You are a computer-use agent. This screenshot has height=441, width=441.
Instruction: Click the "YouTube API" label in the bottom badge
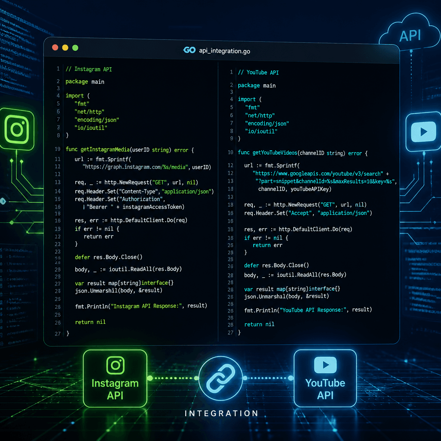pos(325,389)
